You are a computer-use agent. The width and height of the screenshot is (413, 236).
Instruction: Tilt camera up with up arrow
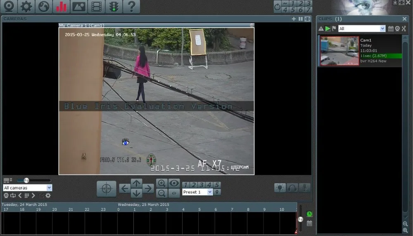pyautogui.click(x=136, y=183)
